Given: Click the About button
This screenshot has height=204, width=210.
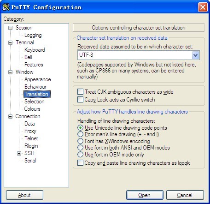Looking at the screenshot, I should (x=24, y=195).
